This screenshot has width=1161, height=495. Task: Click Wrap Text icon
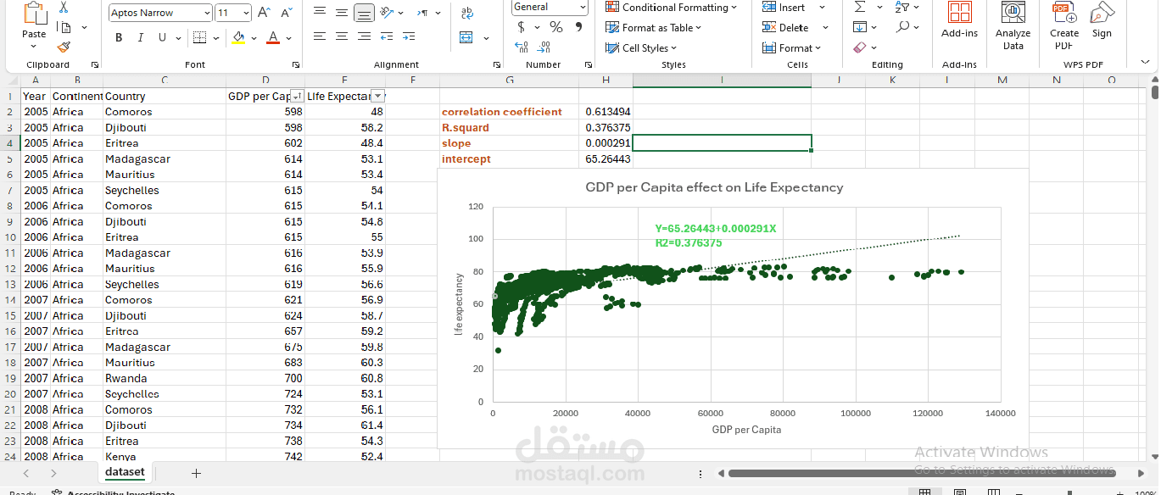click(466, 13)
